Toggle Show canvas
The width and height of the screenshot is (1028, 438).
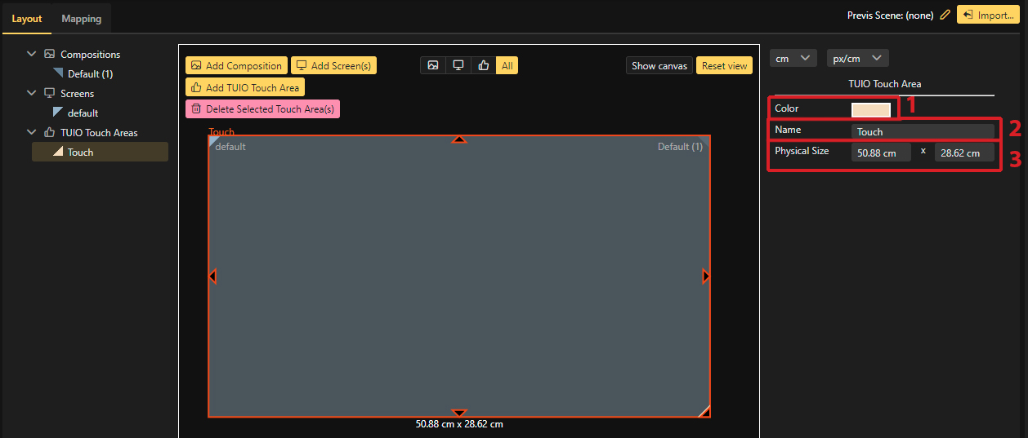pos(659,66)
